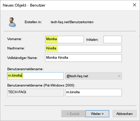The image size is (140, 121).
Task: Select the Nachname field containing Kinolta
Action: 83,49
